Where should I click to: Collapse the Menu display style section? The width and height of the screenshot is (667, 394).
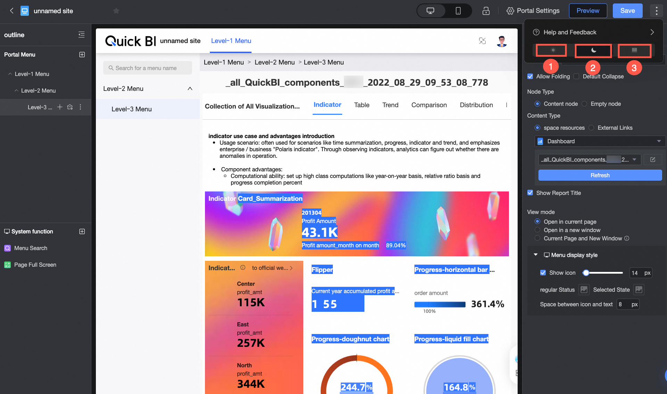point(536,255)
